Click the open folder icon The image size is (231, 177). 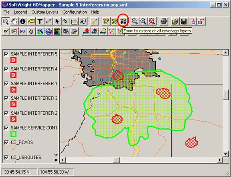pos(175,21)
